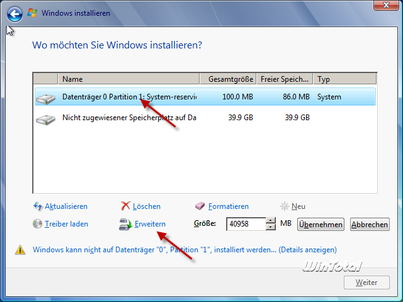Click the CD icon beside Treiber laden
The image size is (403, 302).
click(x=37, y=224)
